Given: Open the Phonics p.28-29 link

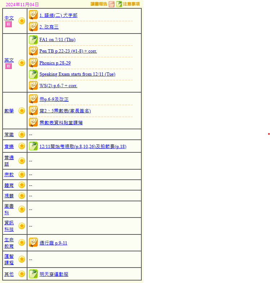Looking at the screenshot, I should pos(55,63).
